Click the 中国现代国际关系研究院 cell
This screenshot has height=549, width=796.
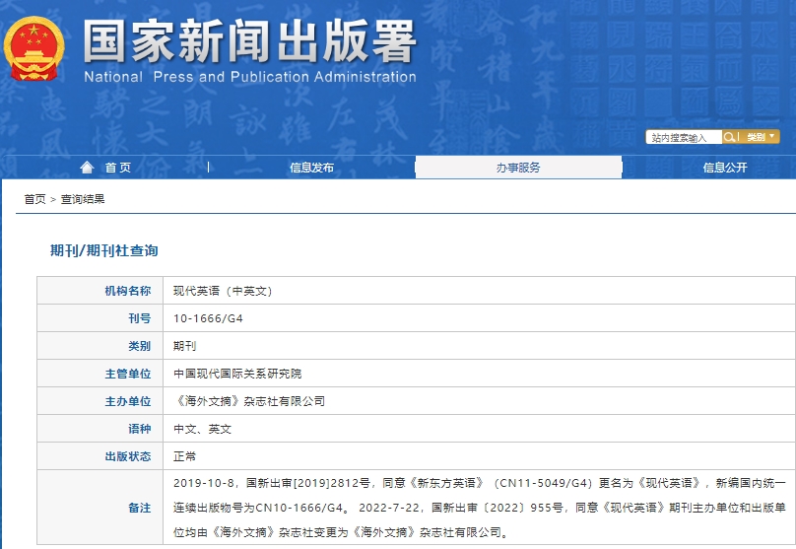pos(237,374)
